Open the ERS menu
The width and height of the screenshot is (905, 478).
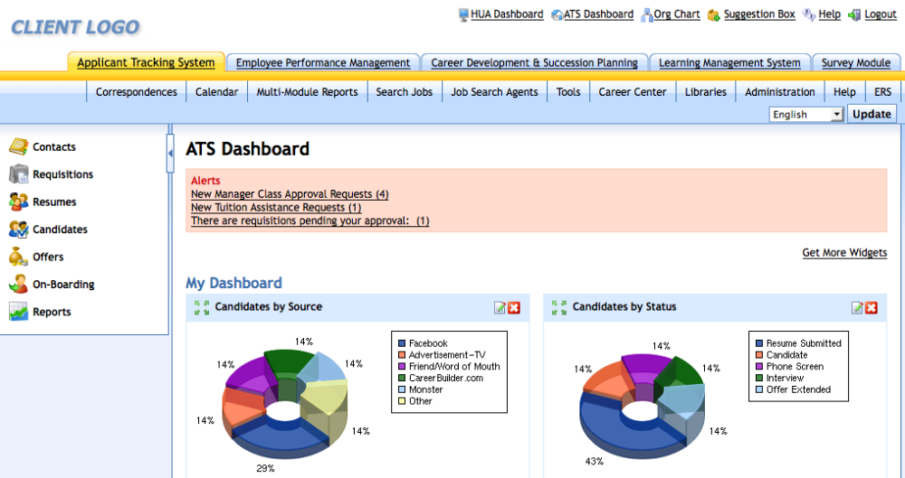[882, 91]
